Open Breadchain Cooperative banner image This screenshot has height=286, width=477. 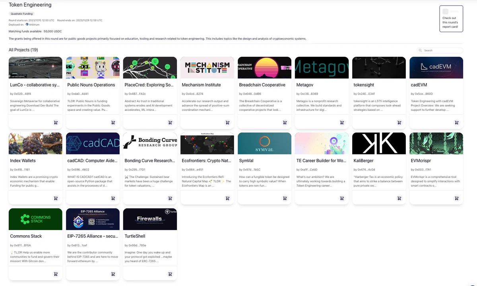(264, 68)
